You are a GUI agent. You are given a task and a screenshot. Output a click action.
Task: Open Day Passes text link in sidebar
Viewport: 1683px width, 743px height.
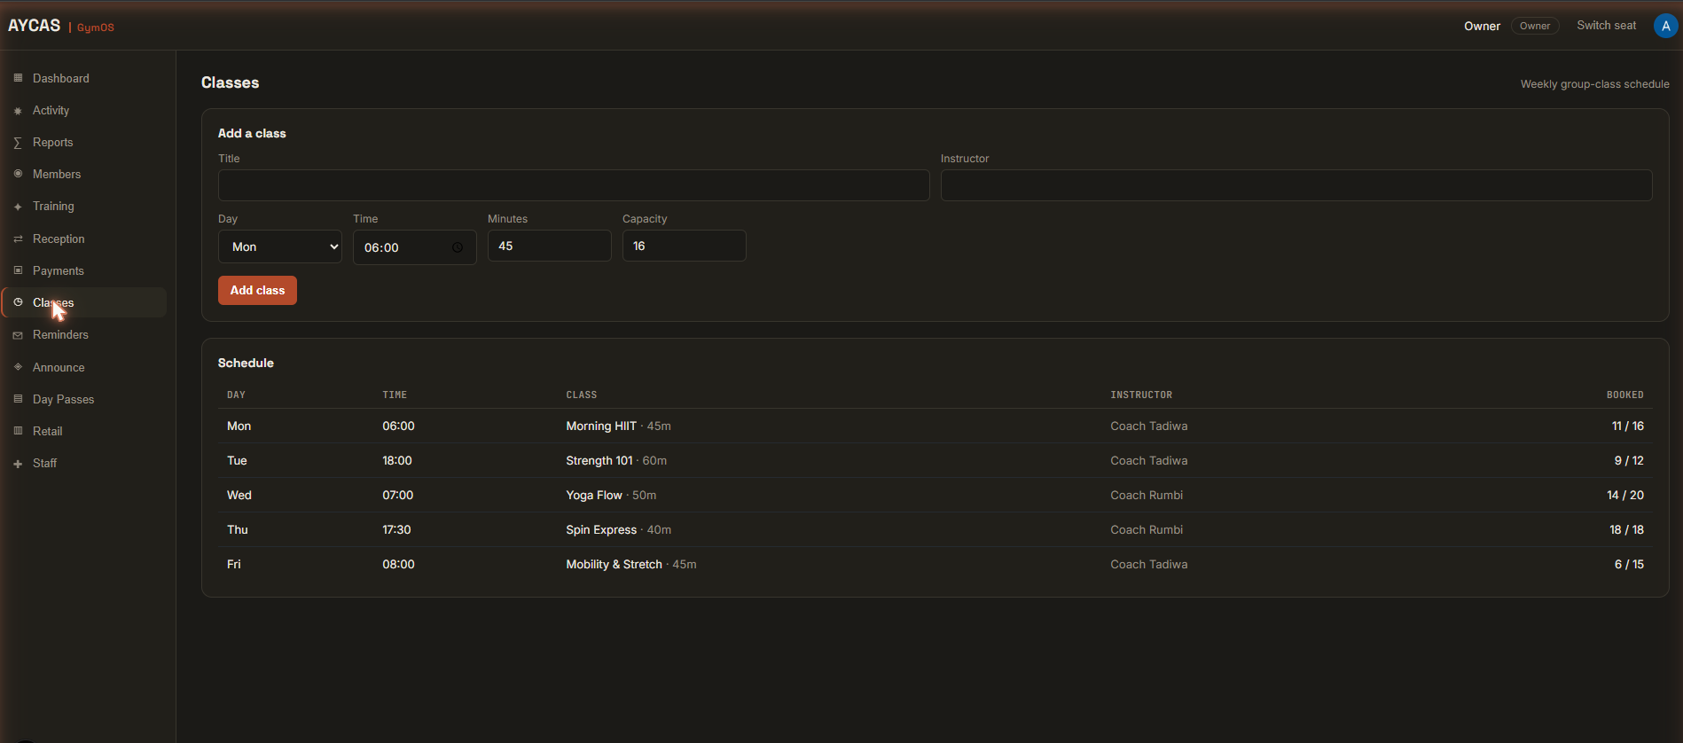pyautogui.click(x=63, y=399)
